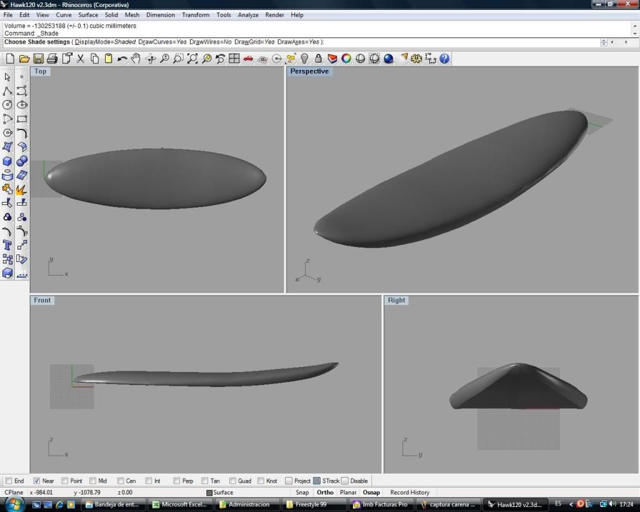Open the Surface menu
The image size is (640, 512).
tap(88, 15)
